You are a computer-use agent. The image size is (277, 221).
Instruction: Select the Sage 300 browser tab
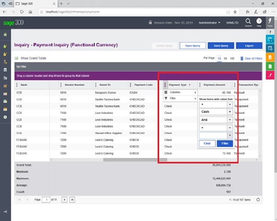[x=35, y=4]
